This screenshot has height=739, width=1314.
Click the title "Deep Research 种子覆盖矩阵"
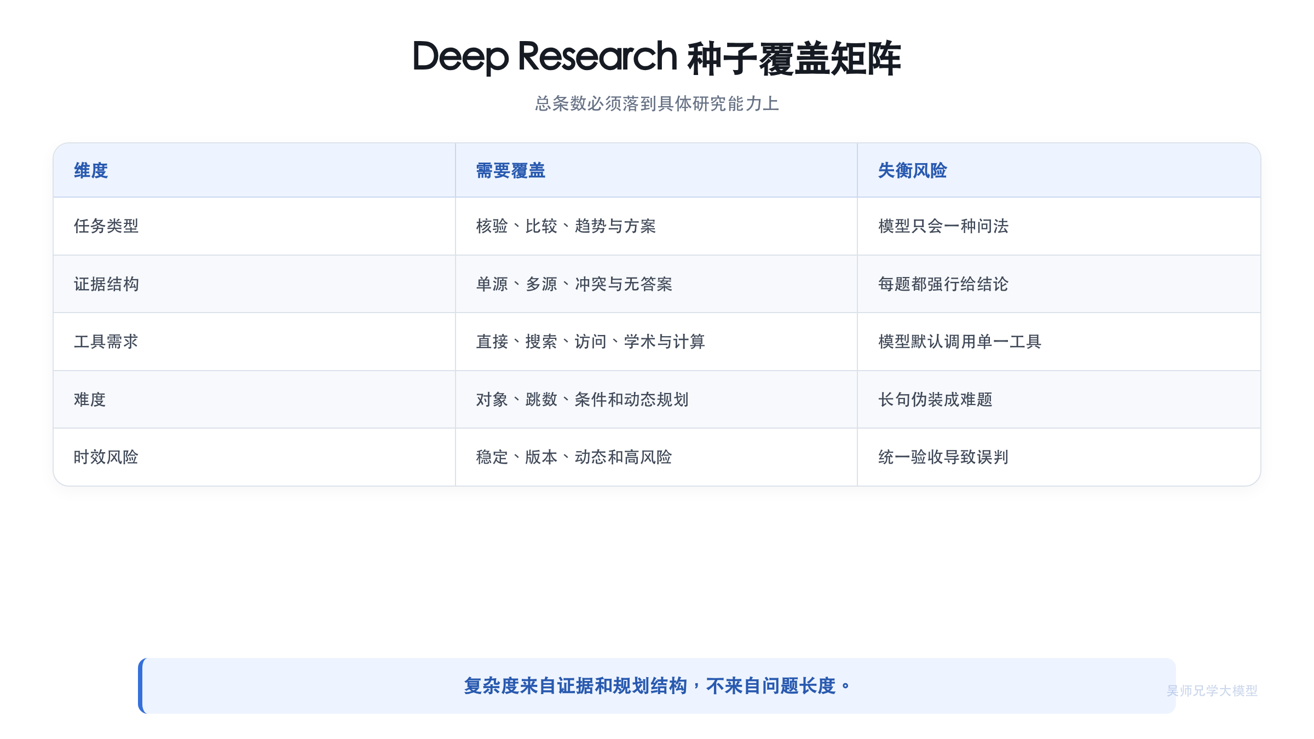656,57
